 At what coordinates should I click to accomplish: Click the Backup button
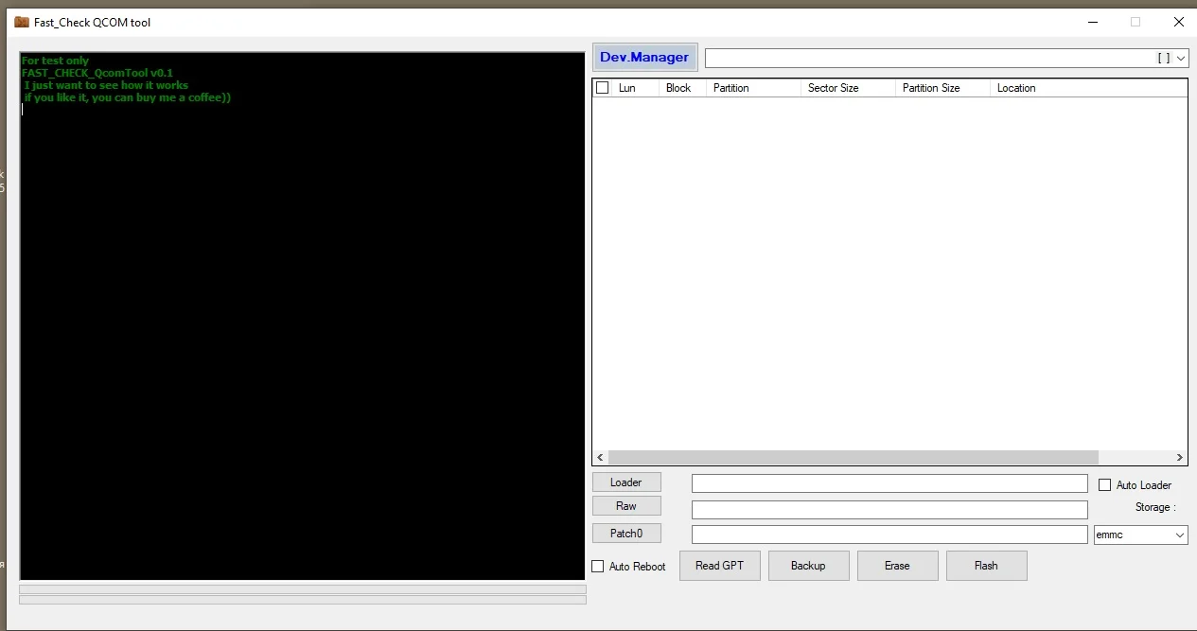coord(808,566)
